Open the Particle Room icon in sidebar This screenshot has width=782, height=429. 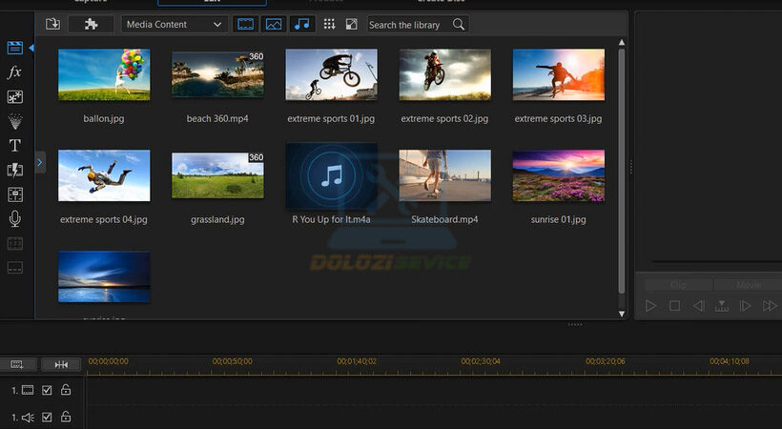[15, 121]
